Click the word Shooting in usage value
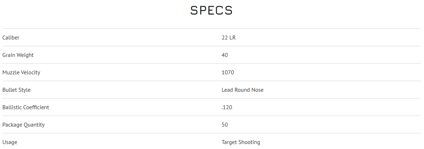 pyautogui.click(x=249, y=142)
